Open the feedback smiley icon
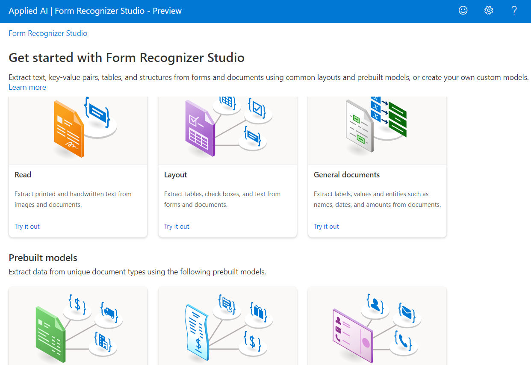 point(463,11)
